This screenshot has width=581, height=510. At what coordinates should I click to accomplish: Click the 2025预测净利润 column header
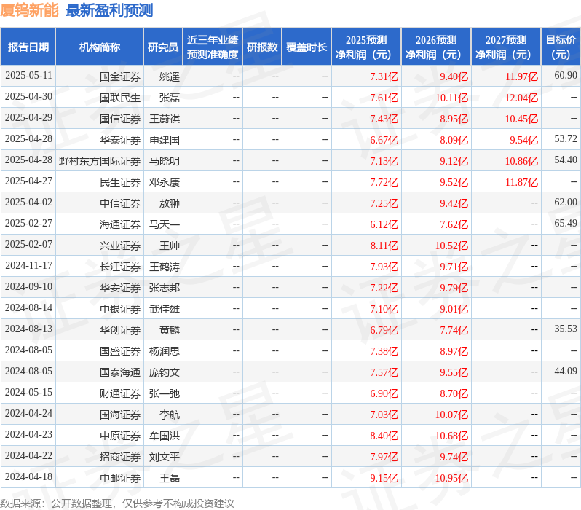click(366, 47)
